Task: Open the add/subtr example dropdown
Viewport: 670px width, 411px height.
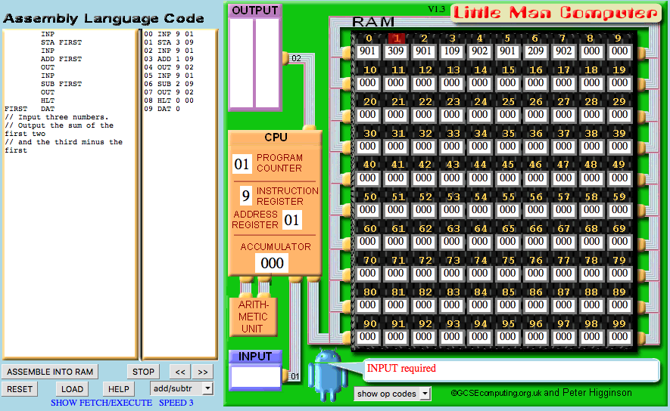Action: 181,388
